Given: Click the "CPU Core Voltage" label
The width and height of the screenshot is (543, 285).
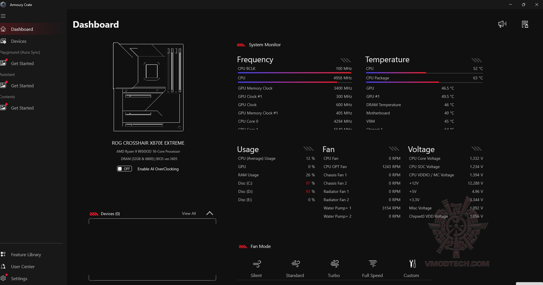Looking at the screenshot, I should [x=425, y=158].
